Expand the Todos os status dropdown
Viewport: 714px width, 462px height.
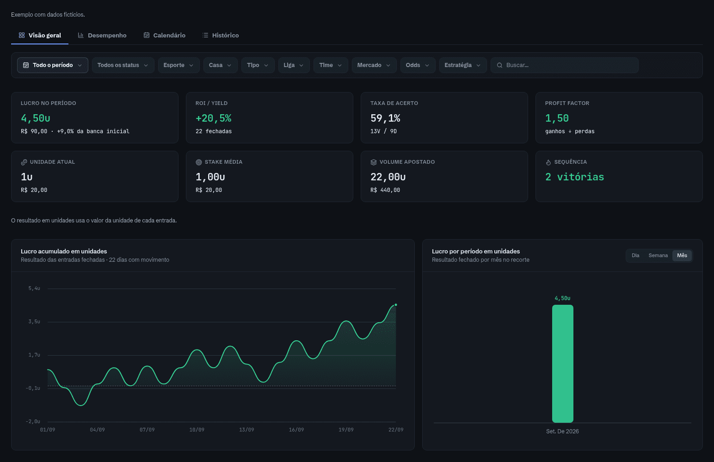point(123,65)
